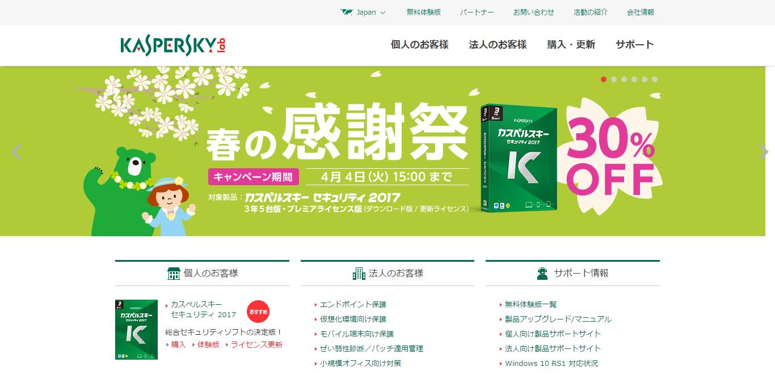Screen dimensions: 775x375
Task: Click the office building icon beside 法人のお客様
Action: point(359,274)
